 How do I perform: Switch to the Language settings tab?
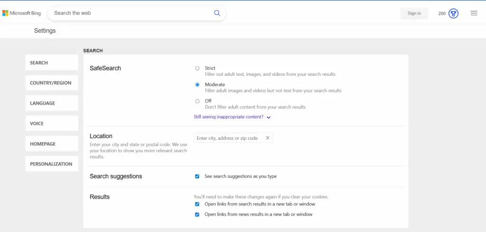click(x=51, y=103)
